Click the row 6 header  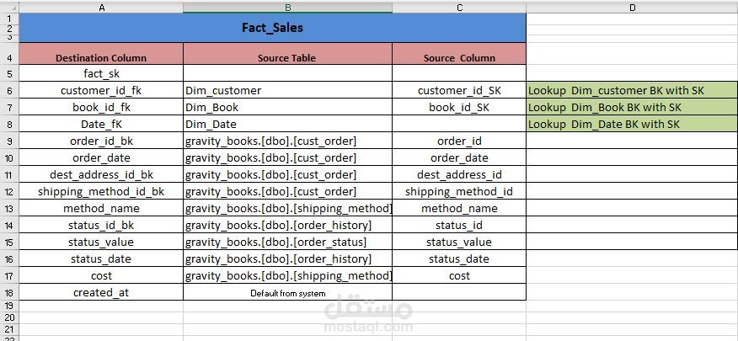click(8, 90)
